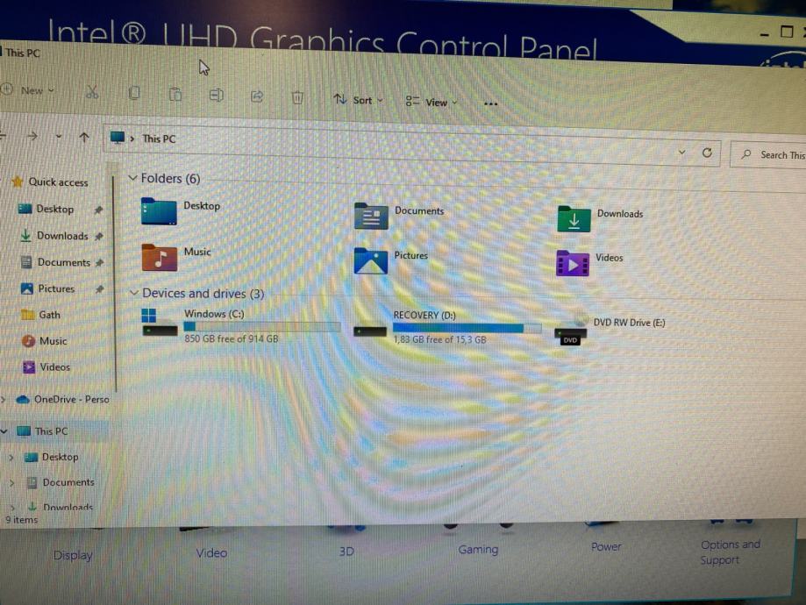Select Quick access in the sidebar

50,182
